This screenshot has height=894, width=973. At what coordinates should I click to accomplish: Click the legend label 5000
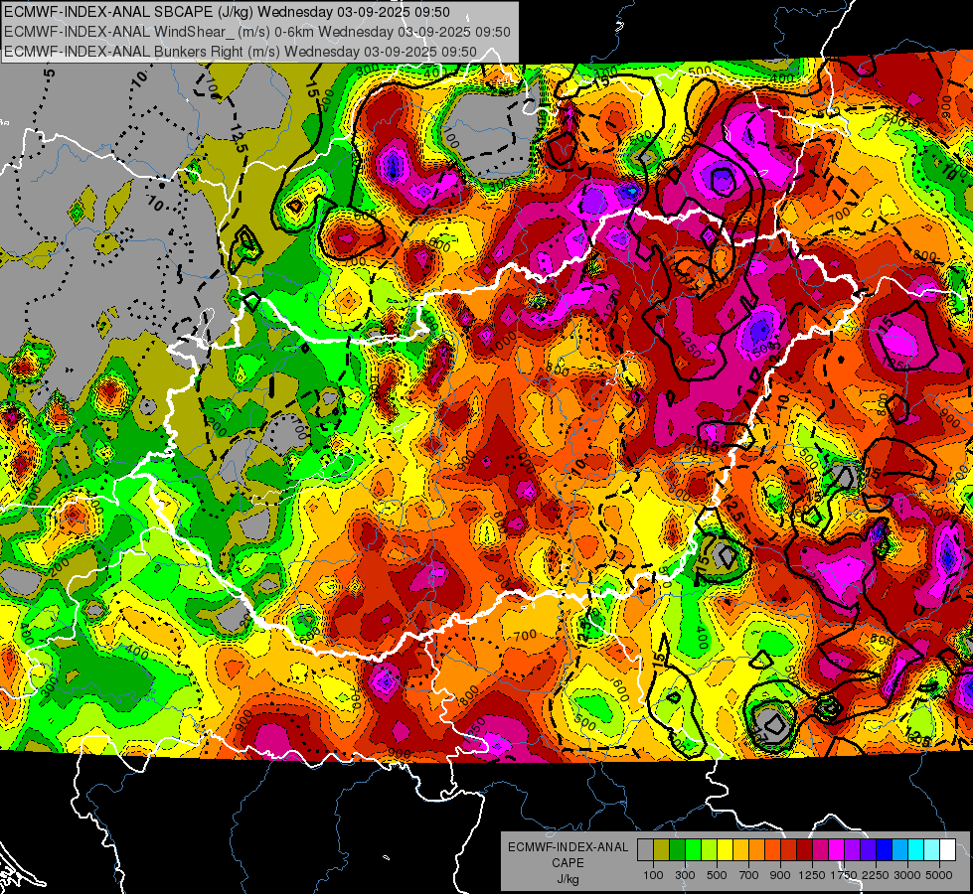coord(939,876)
